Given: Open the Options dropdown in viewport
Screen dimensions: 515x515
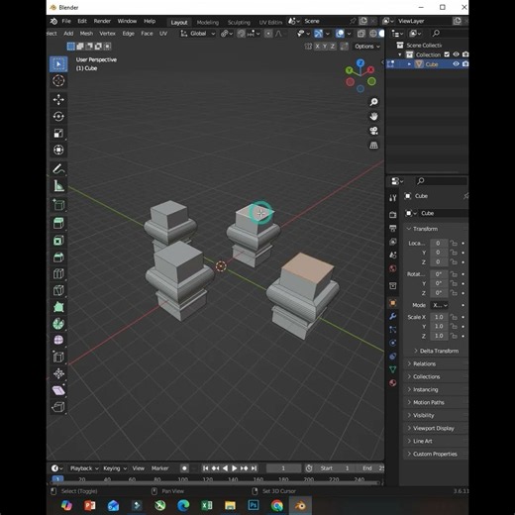Looking at the screenshot, I should [x=367, y=47].
